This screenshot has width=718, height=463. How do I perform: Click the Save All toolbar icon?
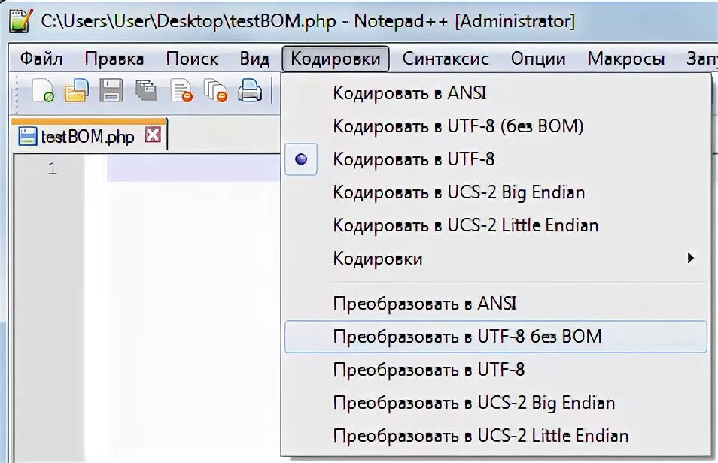[146, 90]
